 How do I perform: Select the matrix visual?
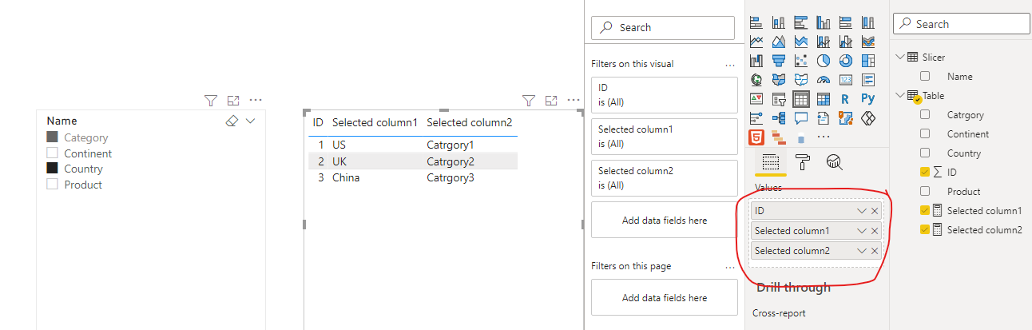pos(824,99)
